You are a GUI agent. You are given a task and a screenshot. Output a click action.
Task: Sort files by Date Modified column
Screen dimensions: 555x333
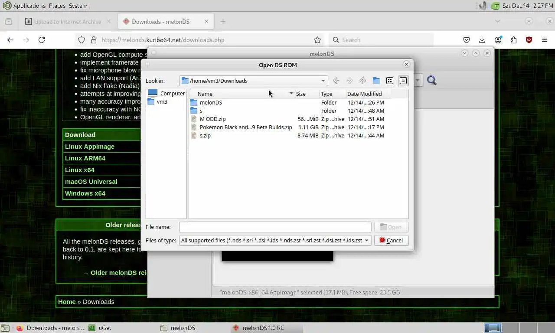368,94
